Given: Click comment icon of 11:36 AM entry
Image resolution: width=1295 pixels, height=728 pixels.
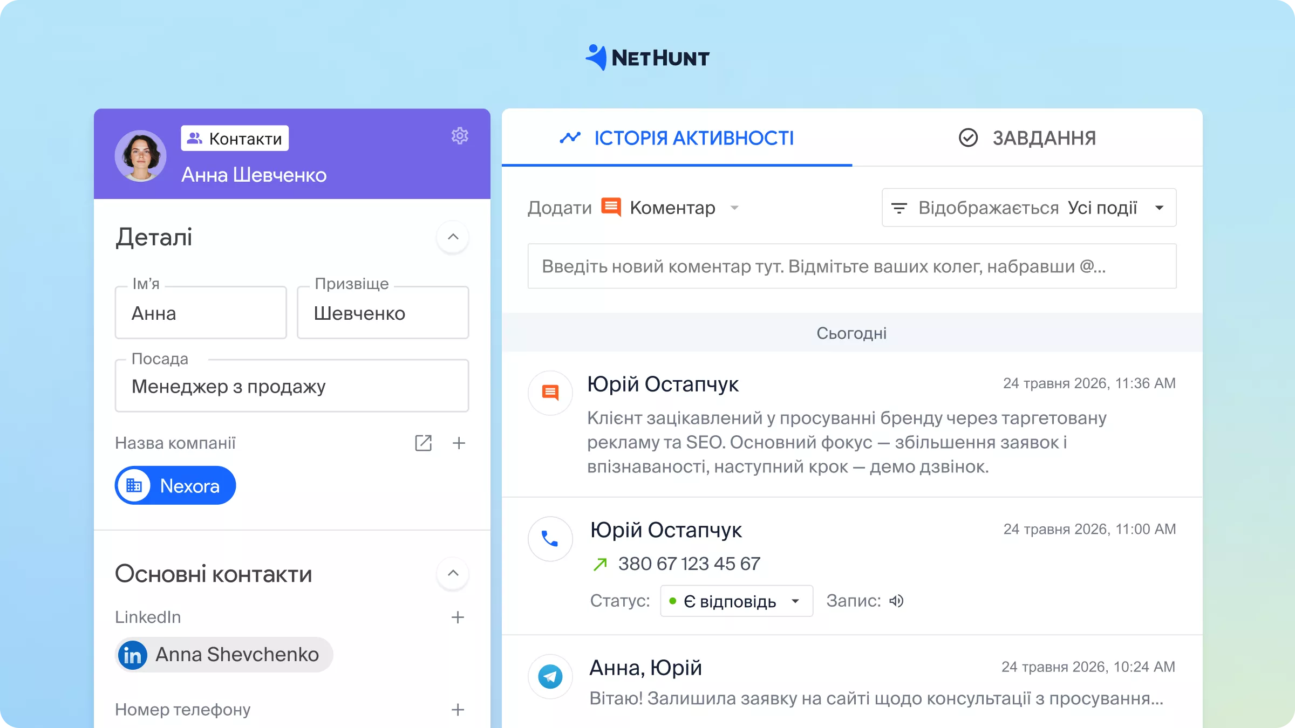Looking at the screenshot, I should [550, 393].
